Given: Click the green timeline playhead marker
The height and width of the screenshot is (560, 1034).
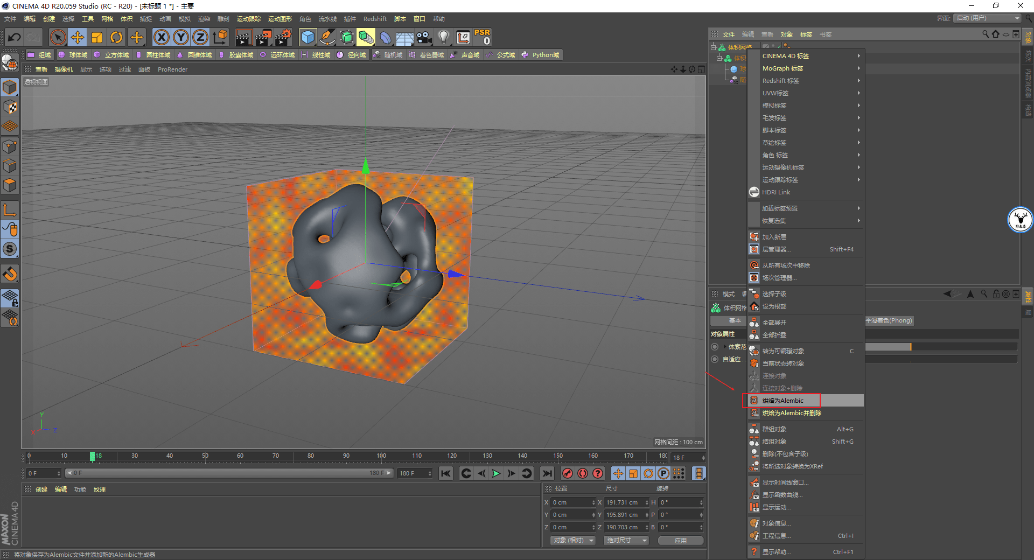Looking at the screenshot, I should [x=92, y=456].
